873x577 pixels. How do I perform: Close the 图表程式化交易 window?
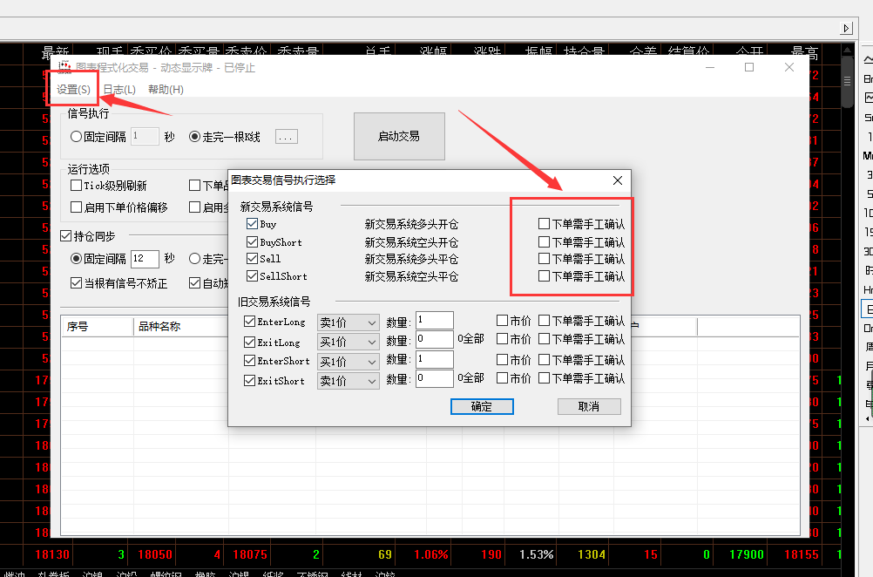pyautogui.click(x=789, y=67)
